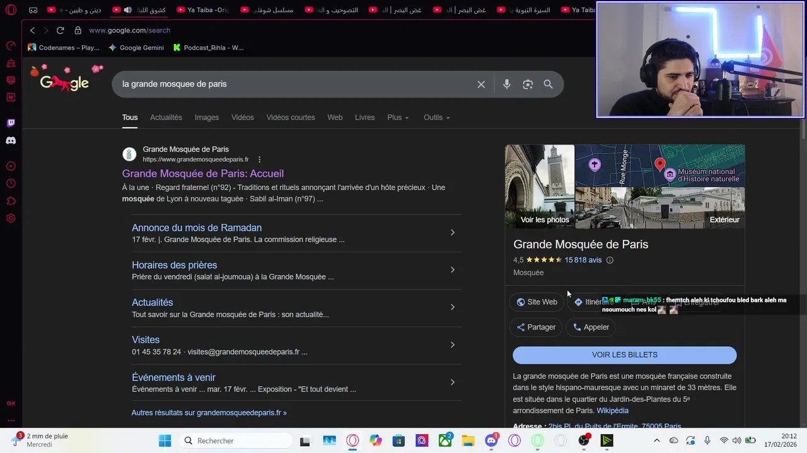This screenshot has width=807, height=453.
Task: Open Windows Start menu
Action: 165,440
